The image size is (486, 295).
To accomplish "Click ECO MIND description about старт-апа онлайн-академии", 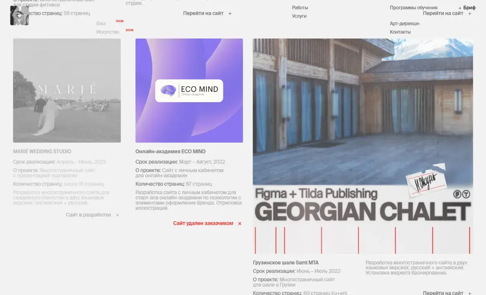I will point(188,200).
